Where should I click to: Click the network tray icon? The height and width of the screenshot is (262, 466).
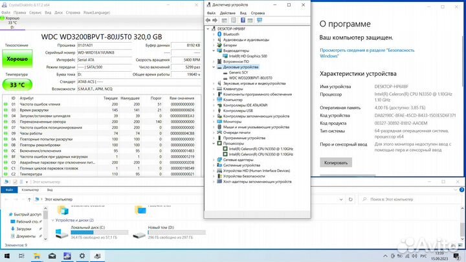tap(407, 256)
